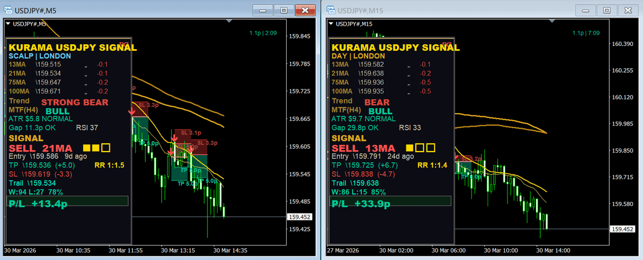This screenshot has width=643, height=260.
Task: Click the P/L +33.9p result bar
Action: pos(391,201)
